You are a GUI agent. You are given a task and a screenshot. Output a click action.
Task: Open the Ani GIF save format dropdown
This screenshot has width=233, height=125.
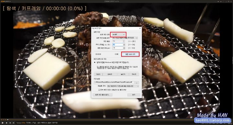click(118, 34)
